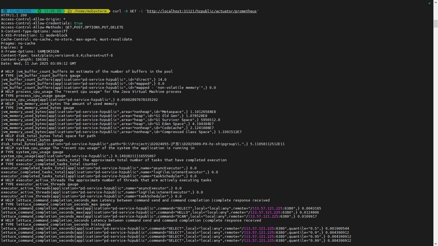Screen dimensions: 438x246
Task: Click the folder icon before /home/mobaxterm
Action: (70, 11)
